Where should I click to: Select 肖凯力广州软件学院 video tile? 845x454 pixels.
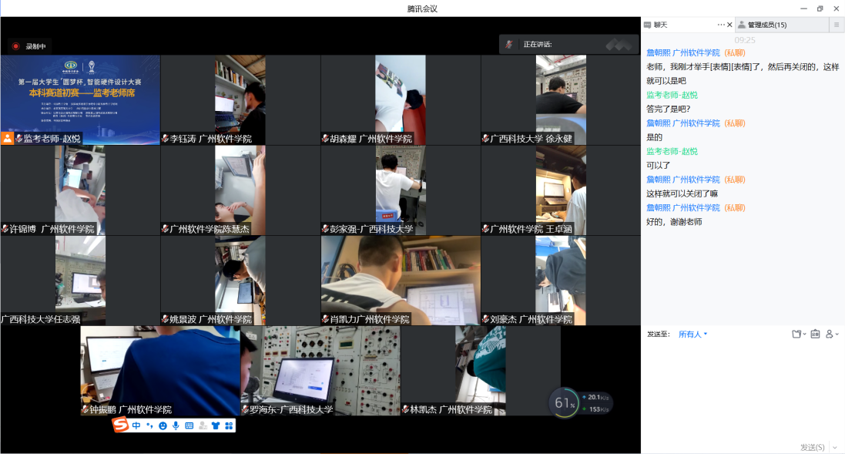[401, 281]
